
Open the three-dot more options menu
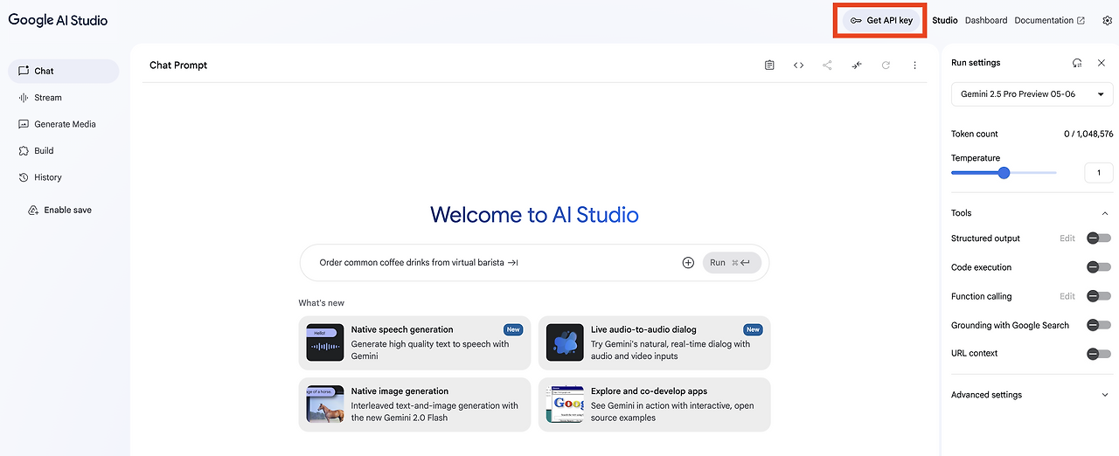(914, 66)
